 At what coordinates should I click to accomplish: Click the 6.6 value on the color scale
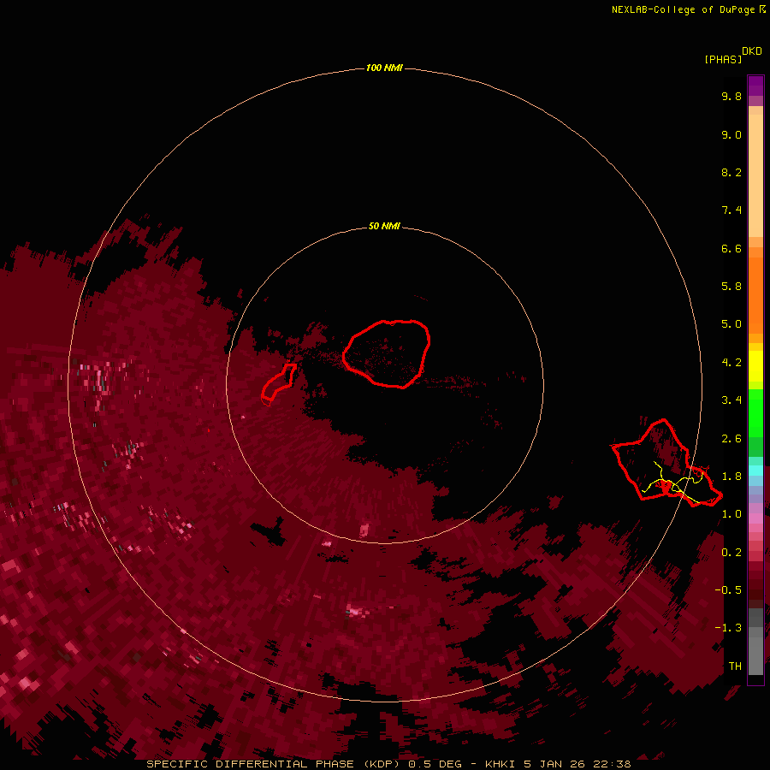(x=731, y=248)
